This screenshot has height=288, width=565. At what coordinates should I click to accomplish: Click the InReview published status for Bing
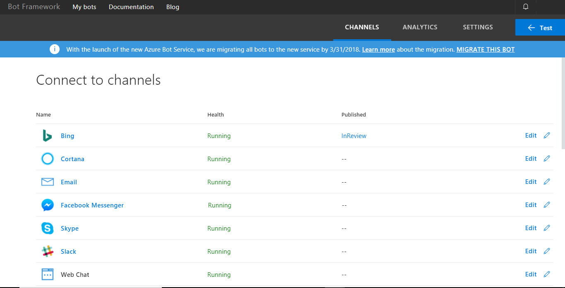[x=354, y=136]
